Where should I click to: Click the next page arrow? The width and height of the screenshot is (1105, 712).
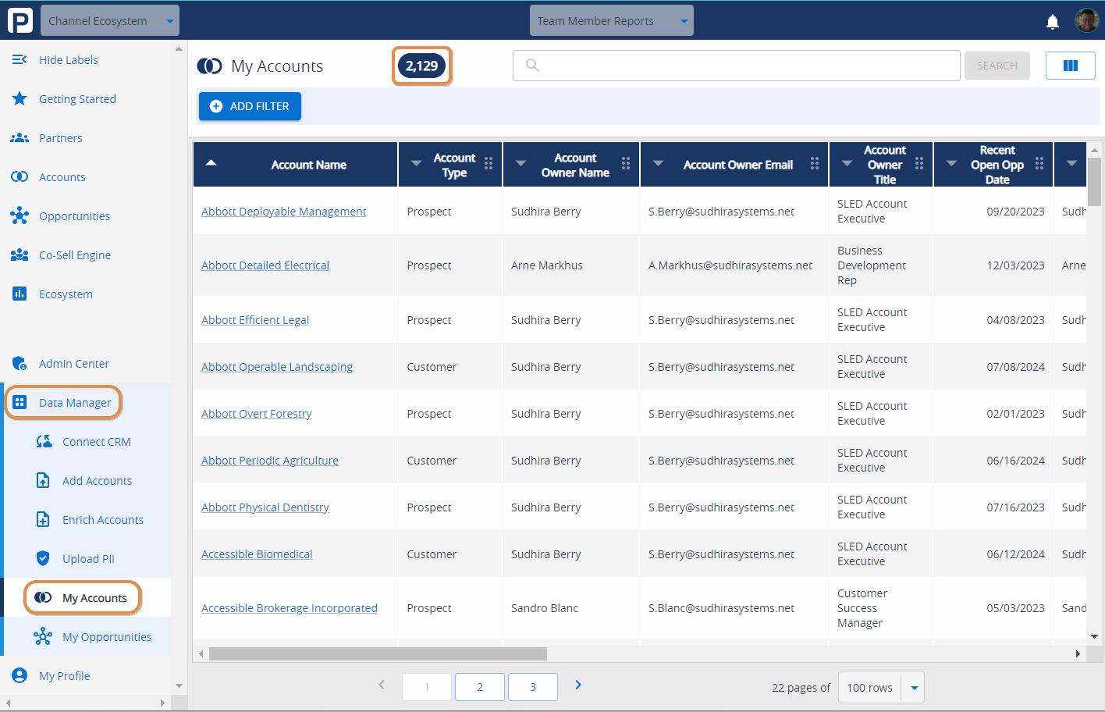578,685
